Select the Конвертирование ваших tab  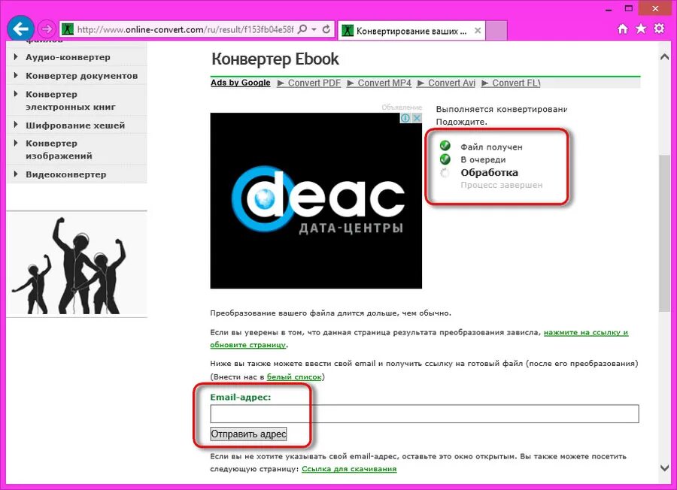411,31
